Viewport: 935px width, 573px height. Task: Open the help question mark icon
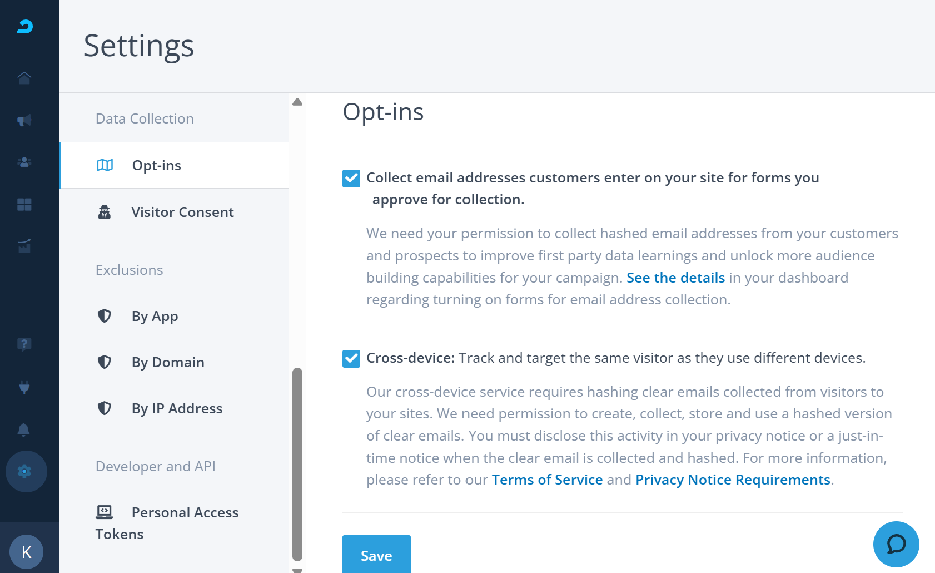pos(24,344)
